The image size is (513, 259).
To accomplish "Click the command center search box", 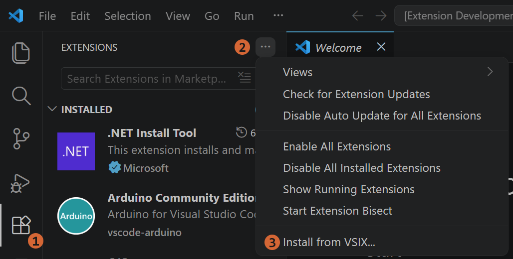I will pyautogui.click(x=454, y=15).
